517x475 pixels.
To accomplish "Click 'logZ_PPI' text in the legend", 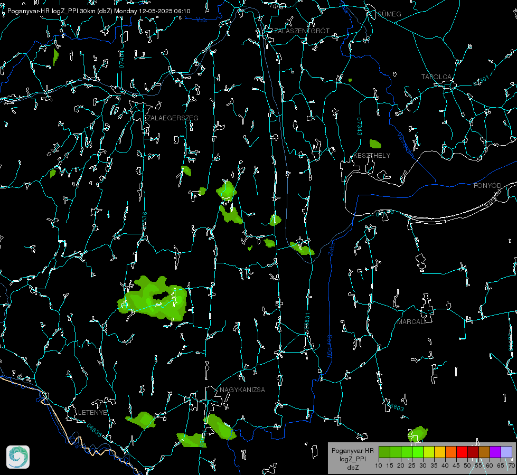I will (x=353, y=459).
